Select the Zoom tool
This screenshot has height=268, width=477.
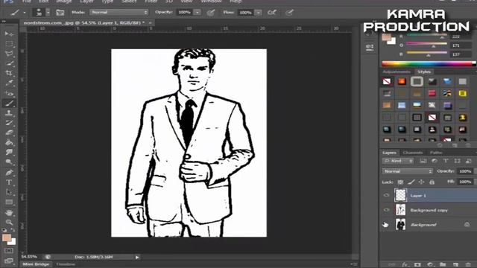pos(9,222)
